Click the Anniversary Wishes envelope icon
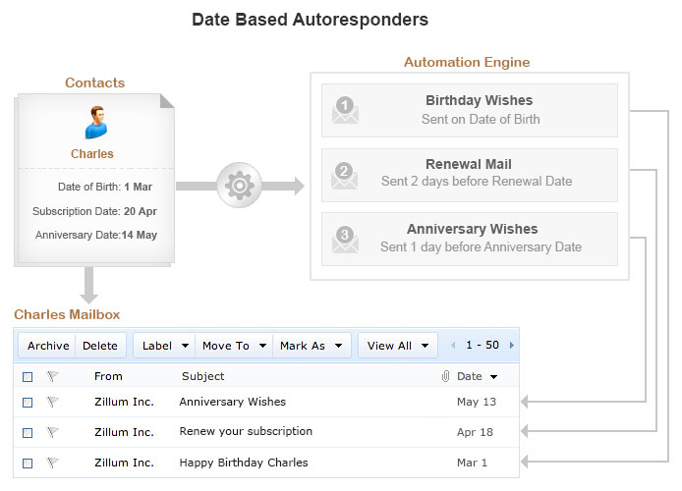This screenshot has height=491, width=682. pos(345,239)
